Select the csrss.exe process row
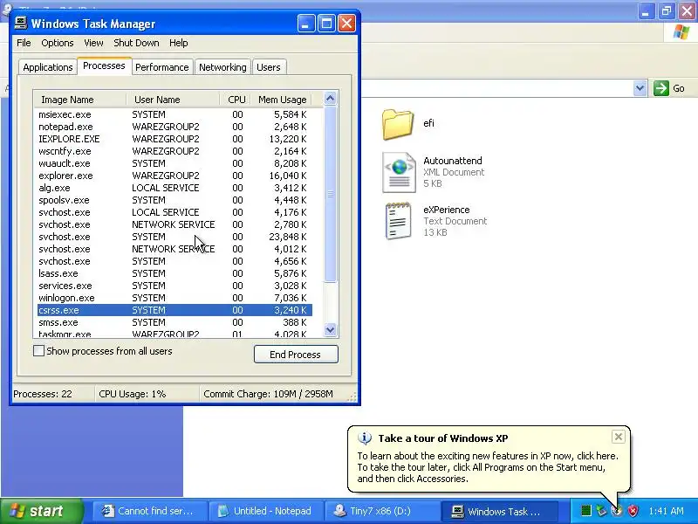The height and width of the screenshot is (524, 698). click(174, 310)
